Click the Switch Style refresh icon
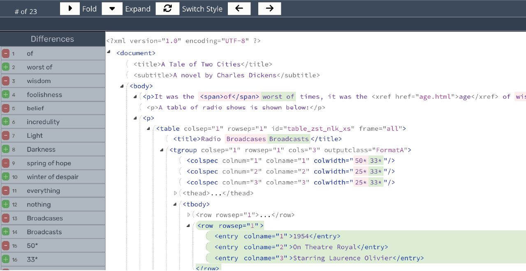Screen dimensions: 526x271 click(x=167, y=8)
